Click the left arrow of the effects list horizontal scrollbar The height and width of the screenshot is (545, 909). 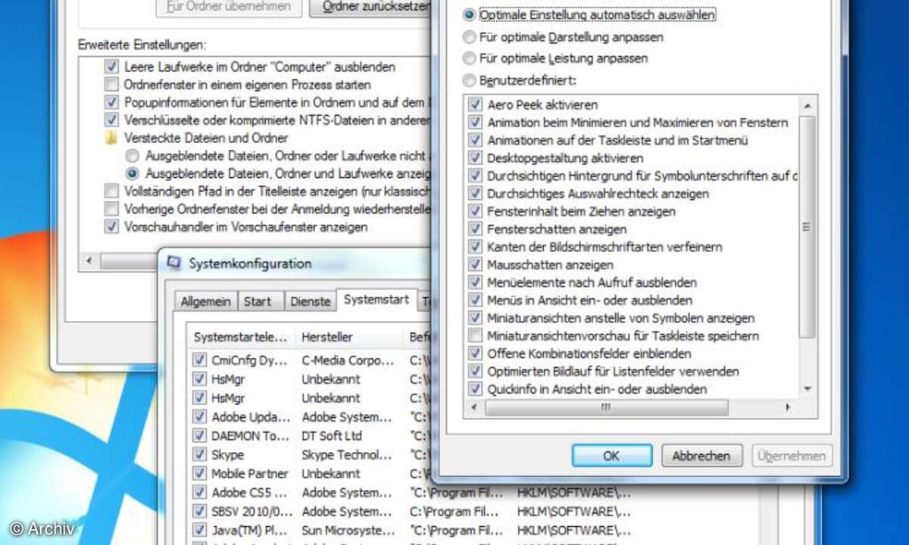[x=475, y=407]
